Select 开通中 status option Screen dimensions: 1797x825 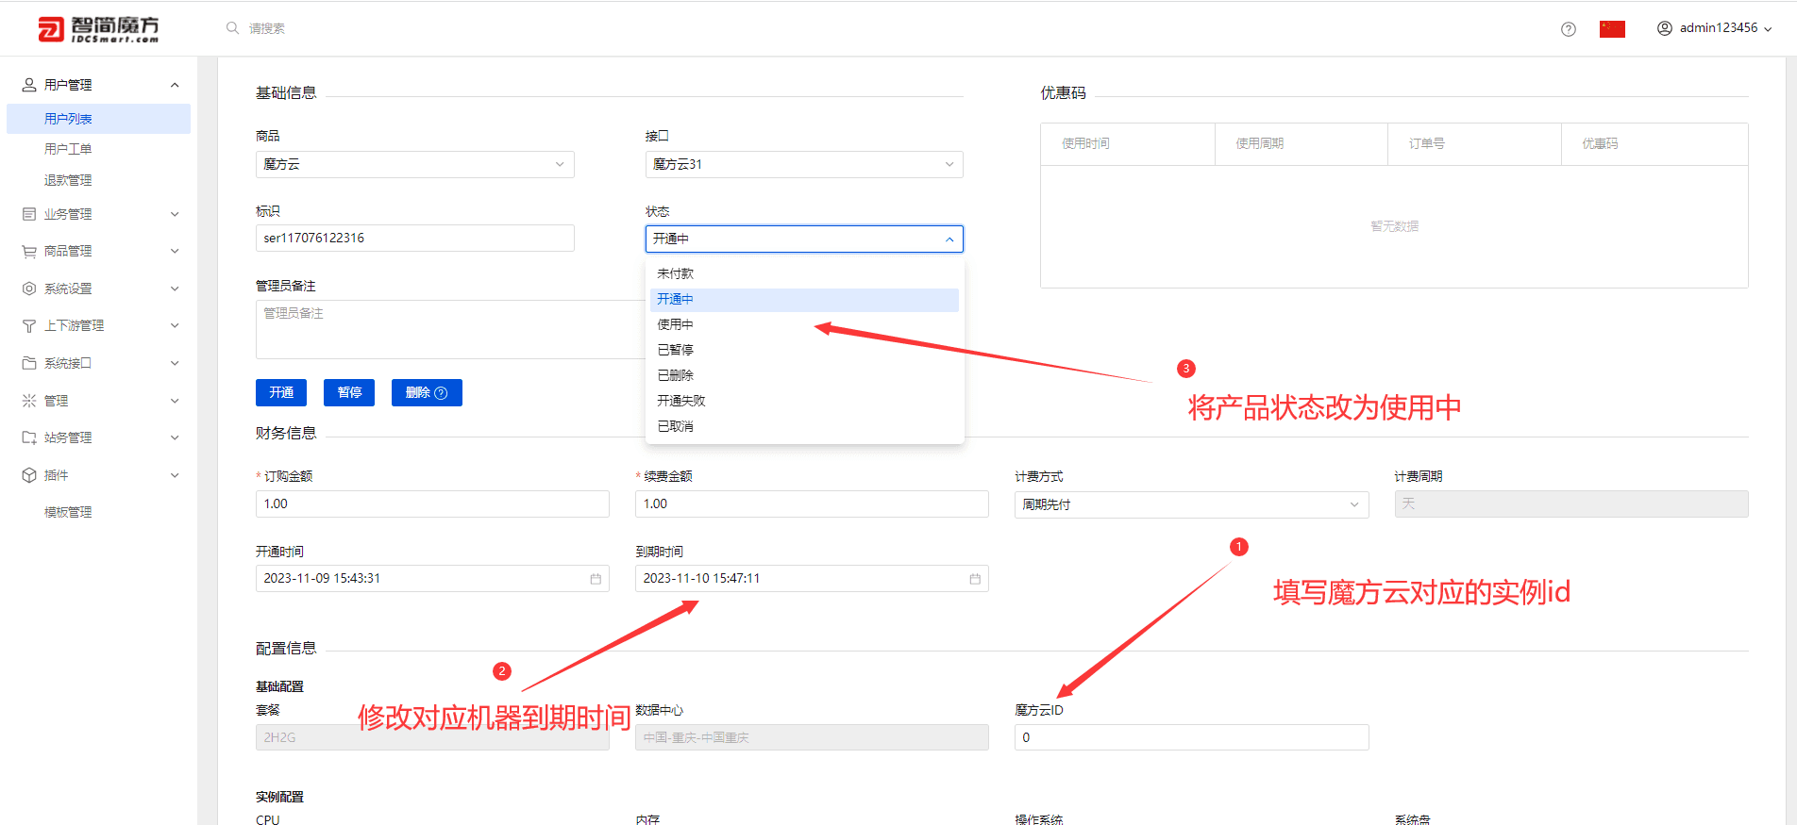[x=804, y=299]
